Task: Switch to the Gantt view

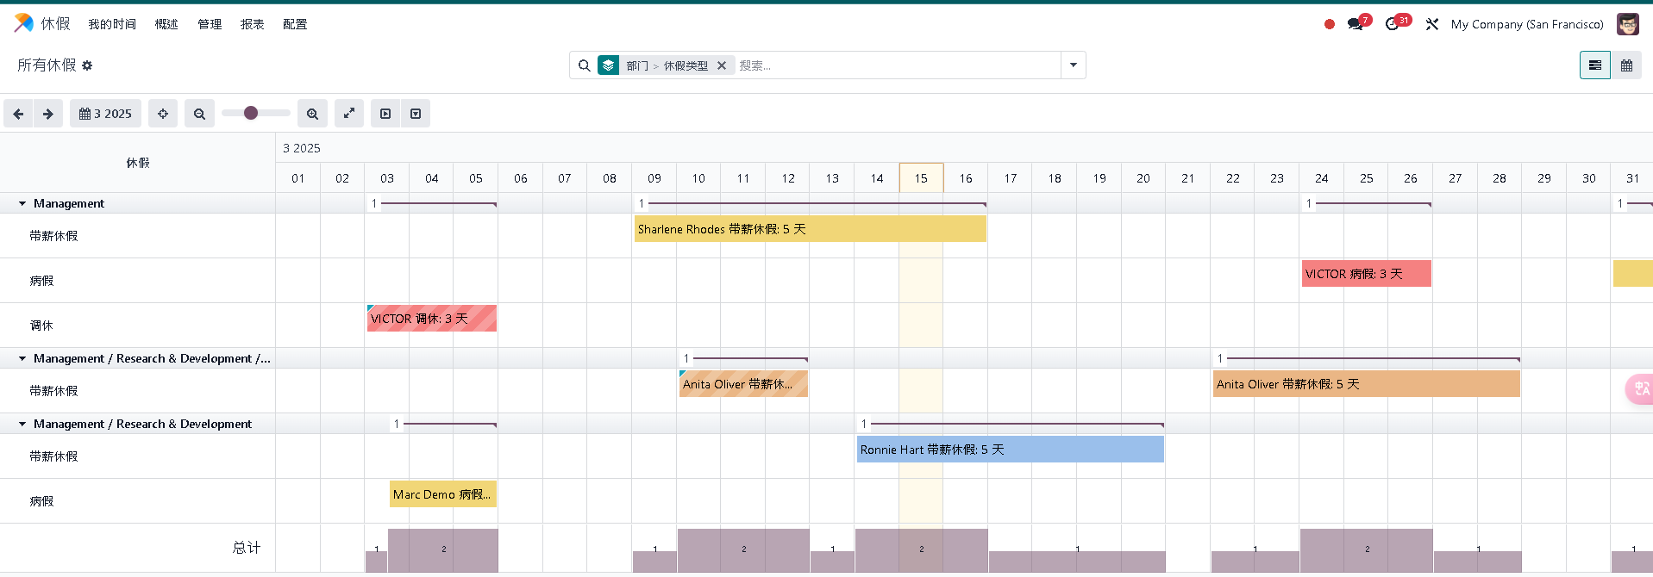Action: point(1594,65)
